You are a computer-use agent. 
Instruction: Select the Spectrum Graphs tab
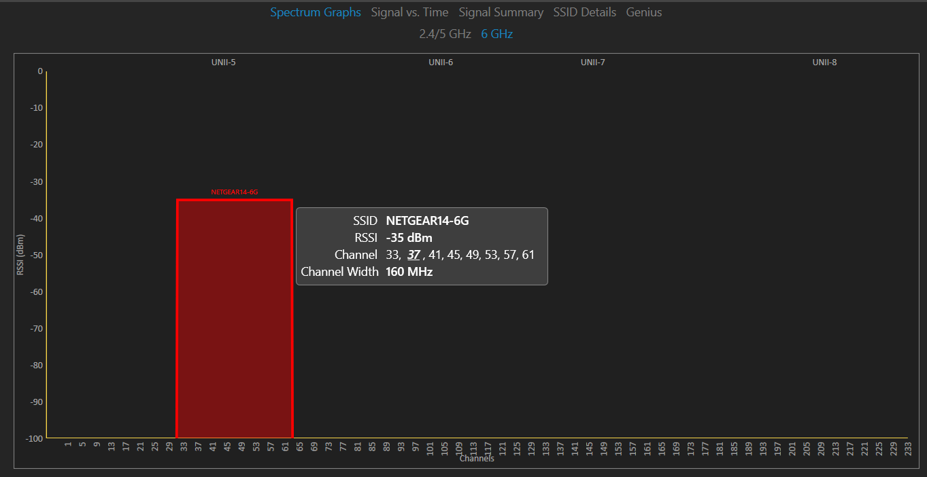[x=316, y=12]
